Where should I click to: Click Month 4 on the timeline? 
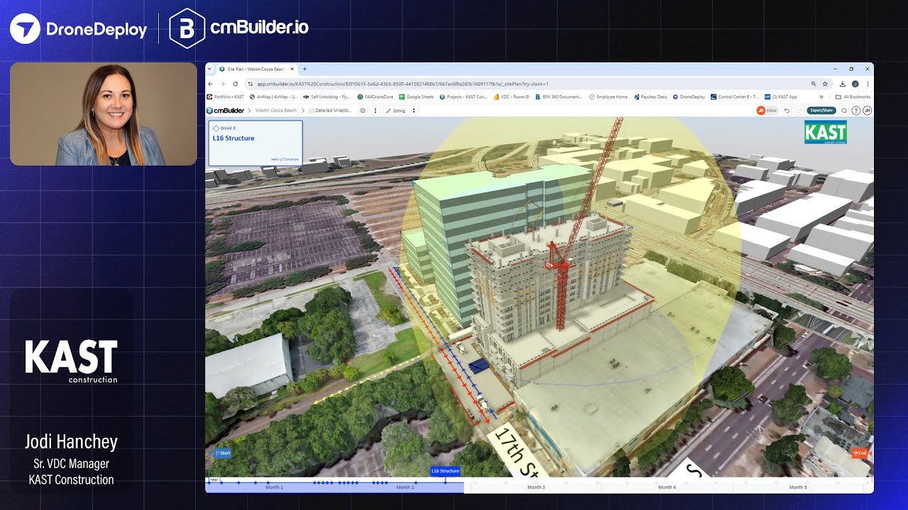tap(667, 487)
